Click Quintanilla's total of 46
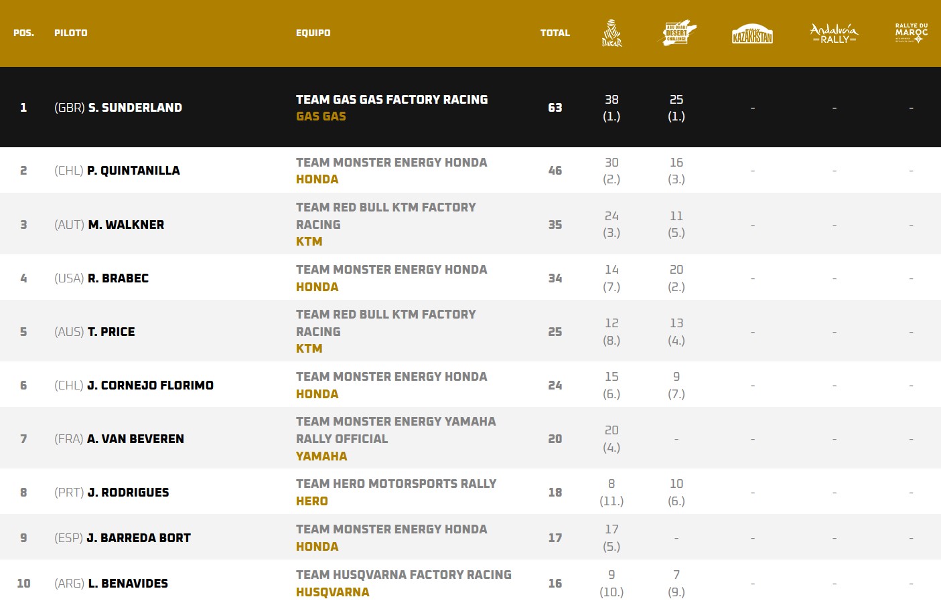 click(555, 170)
